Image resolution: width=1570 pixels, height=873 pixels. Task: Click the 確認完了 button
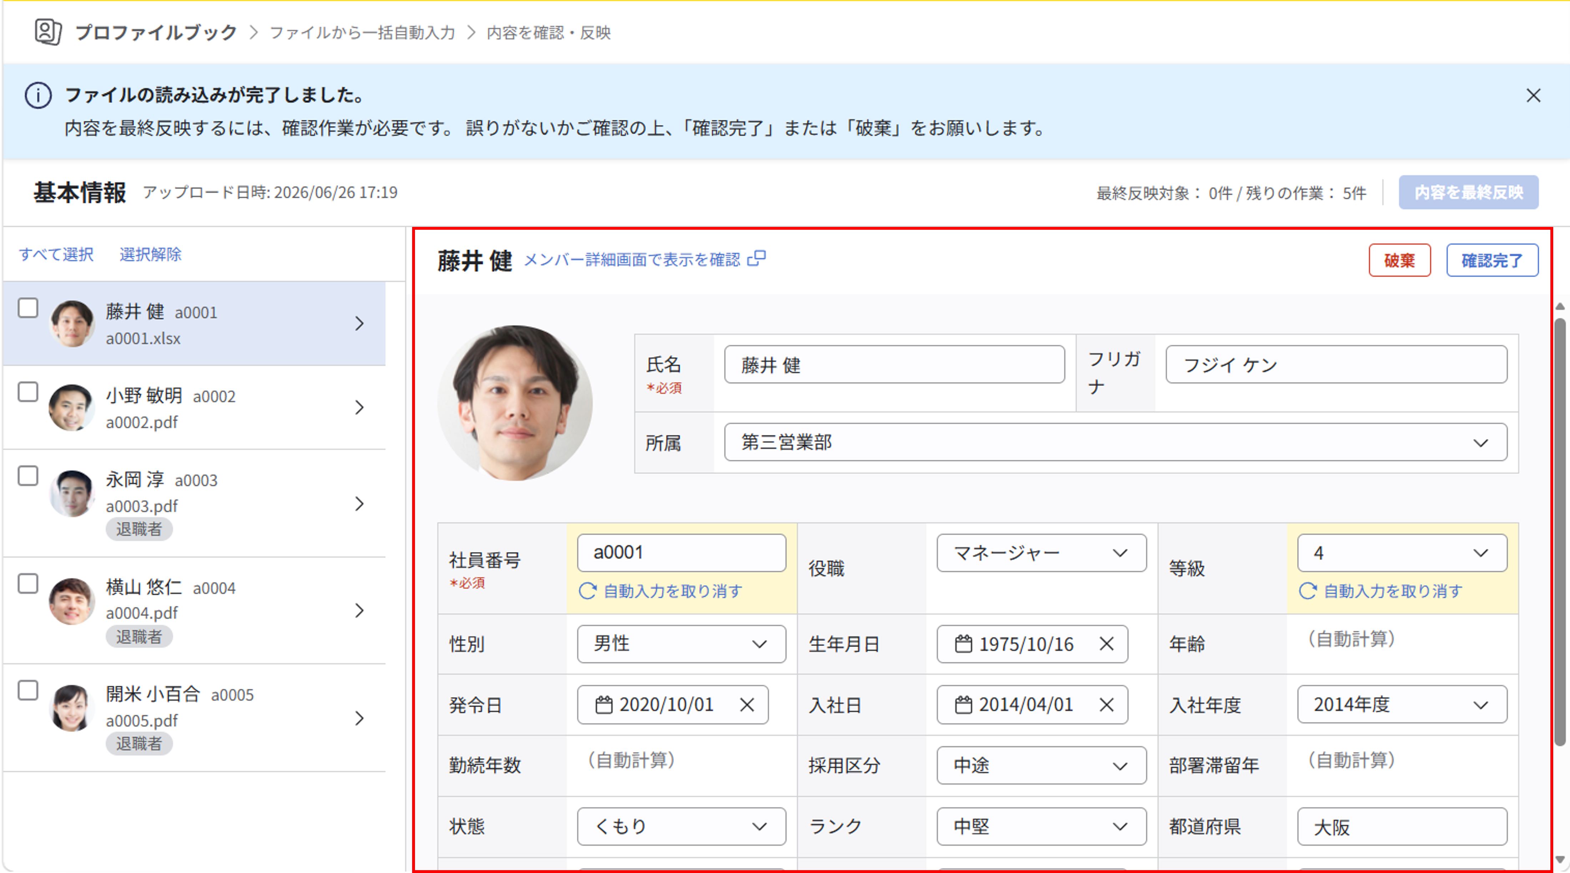(1492, 261)
